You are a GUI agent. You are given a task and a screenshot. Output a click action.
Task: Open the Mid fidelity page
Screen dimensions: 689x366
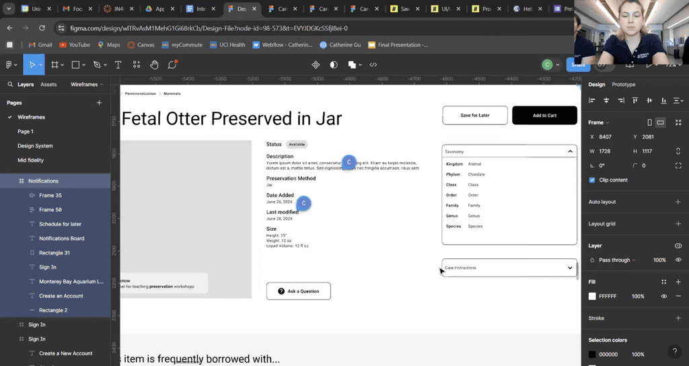click(30, 160)
